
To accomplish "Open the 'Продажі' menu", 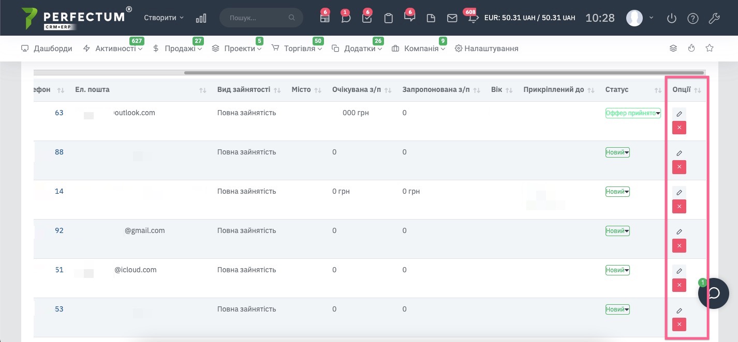I will tap(178, 49).
